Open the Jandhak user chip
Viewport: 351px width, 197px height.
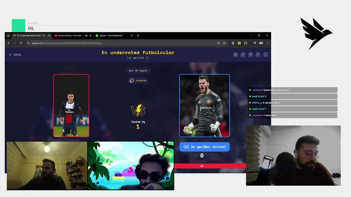(x=138, y=80)
